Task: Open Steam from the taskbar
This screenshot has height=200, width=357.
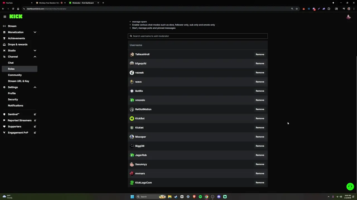Action: click(x=176, y=197)
